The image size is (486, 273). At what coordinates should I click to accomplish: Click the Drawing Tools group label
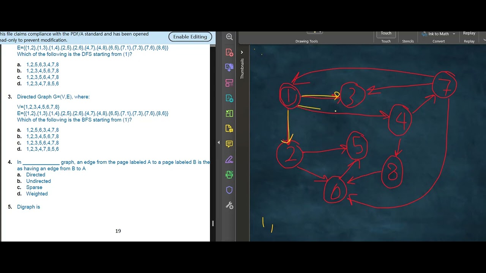pyautogui.click(x=307, y=41)
